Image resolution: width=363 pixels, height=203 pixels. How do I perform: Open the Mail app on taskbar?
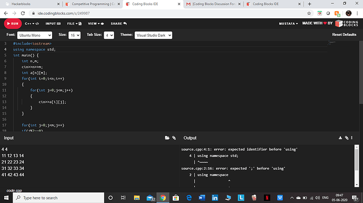pos(150,198)
